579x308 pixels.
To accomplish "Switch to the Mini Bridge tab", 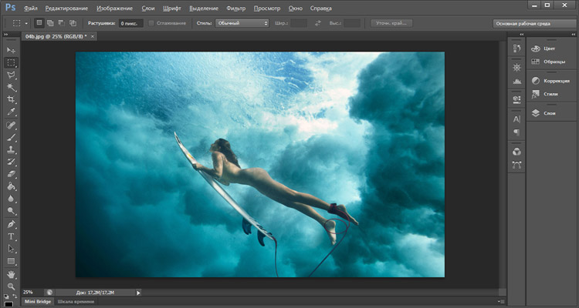I will click(x=38, y=302).
